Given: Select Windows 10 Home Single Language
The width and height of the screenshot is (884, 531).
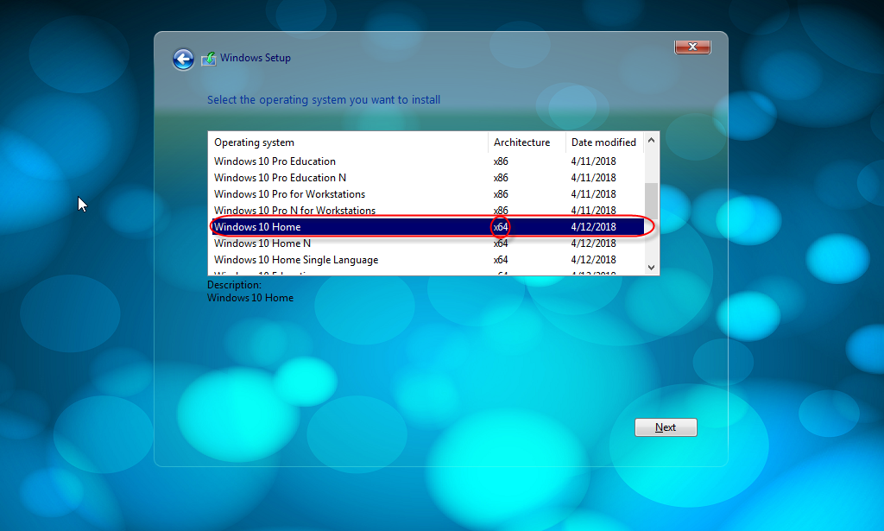Looking at the screenshot, I should coord(295,260).
